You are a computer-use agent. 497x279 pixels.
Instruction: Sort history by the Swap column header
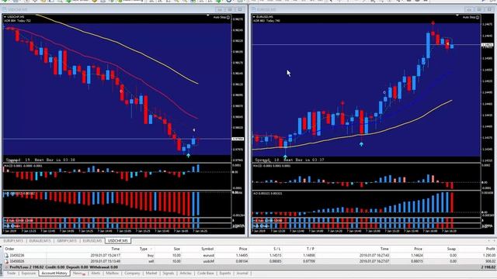[451, 249]
